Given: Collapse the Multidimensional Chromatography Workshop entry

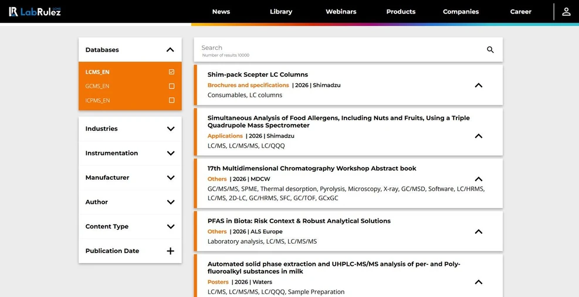Looking at the screenshot, I should pos(479,179).
